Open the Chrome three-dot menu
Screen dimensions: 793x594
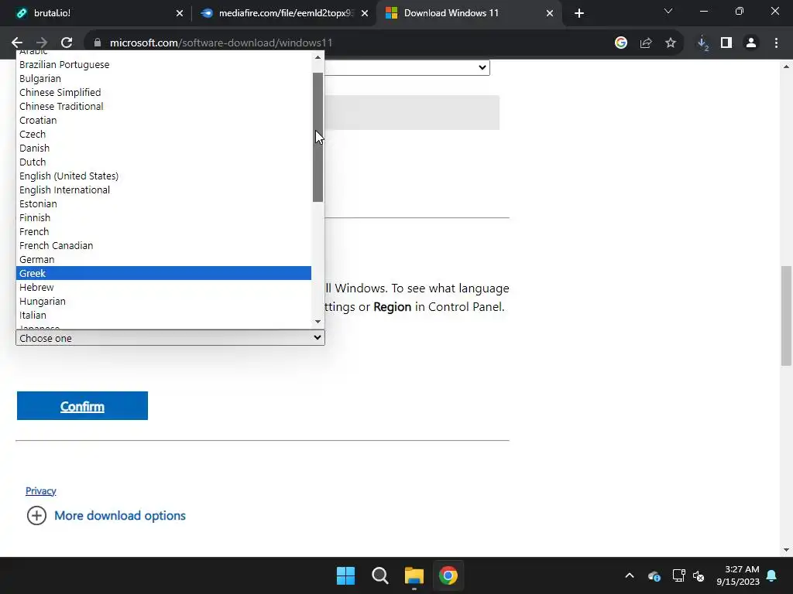(x=776, y=43)
